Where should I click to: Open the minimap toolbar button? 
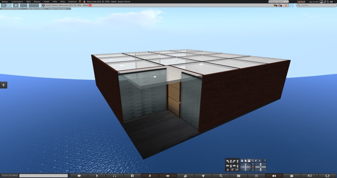[x=256, y=176]
